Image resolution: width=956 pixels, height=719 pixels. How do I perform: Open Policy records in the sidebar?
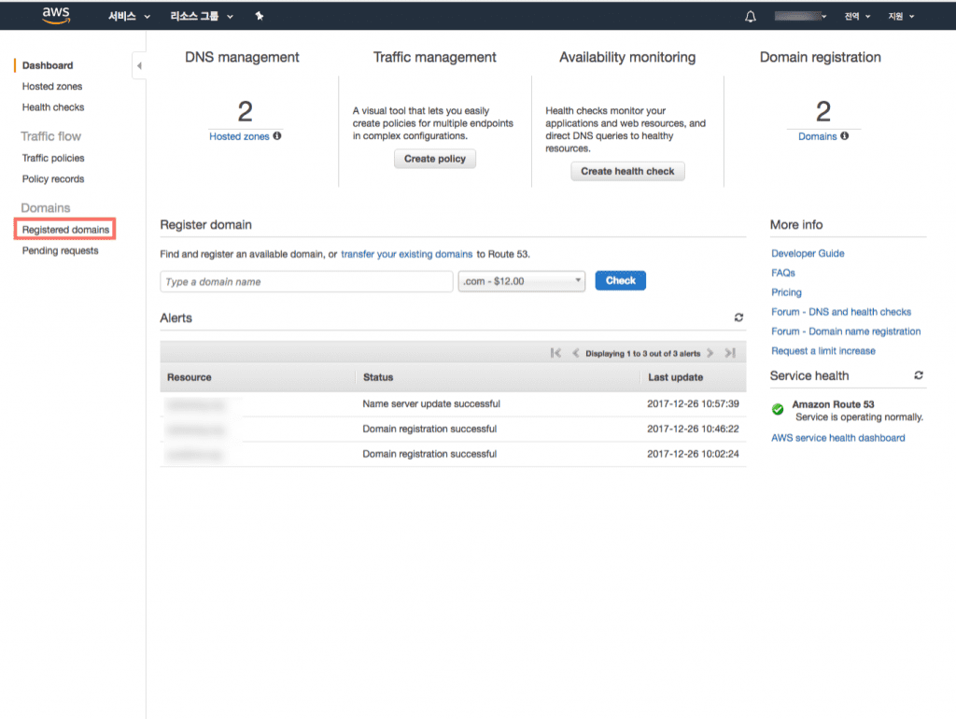53,178
